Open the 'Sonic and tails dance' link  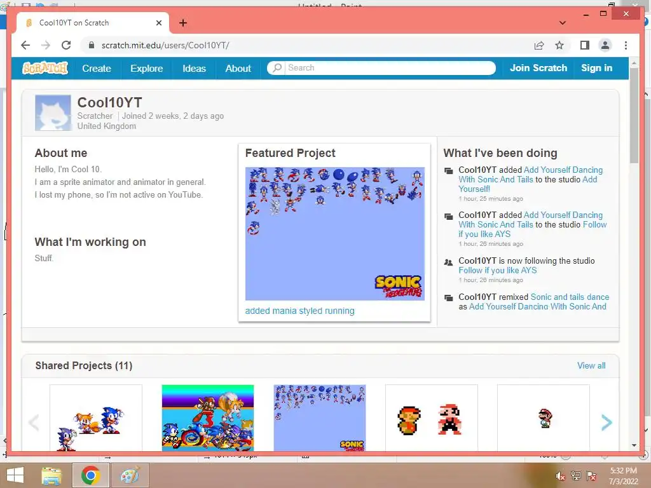click(x=570, y=297)
